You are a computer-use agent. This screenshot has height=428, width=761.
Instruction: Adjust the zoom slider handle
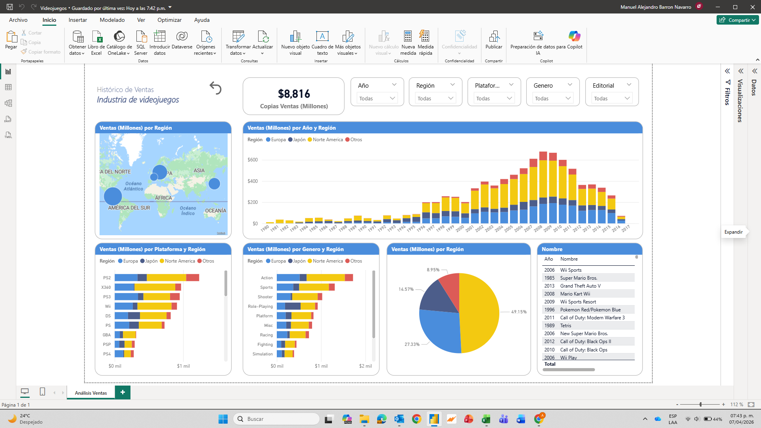click(x=700, y=405)
